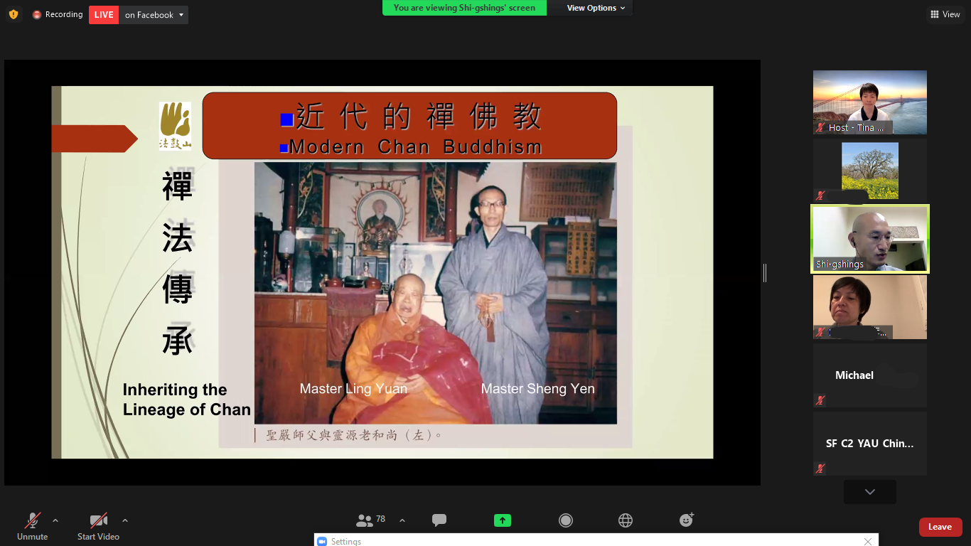The image size is (971, 546).
Task: Click the Zoom icon in the Settings window title
Action: coord(322,541)
